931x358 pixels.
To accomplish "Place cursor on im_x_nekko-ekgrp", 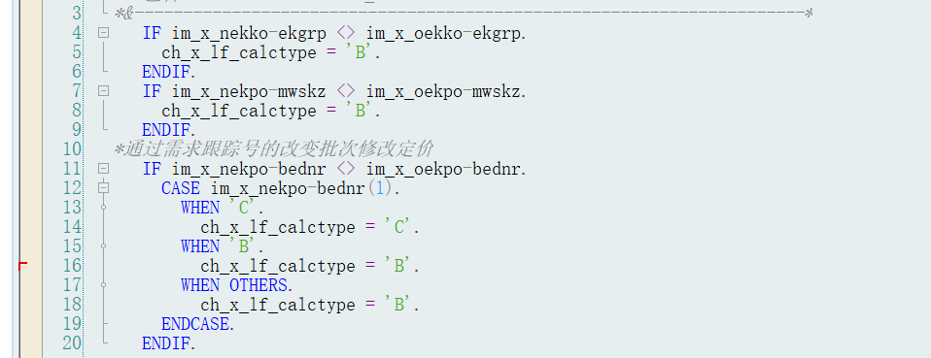I will [250, 34].
